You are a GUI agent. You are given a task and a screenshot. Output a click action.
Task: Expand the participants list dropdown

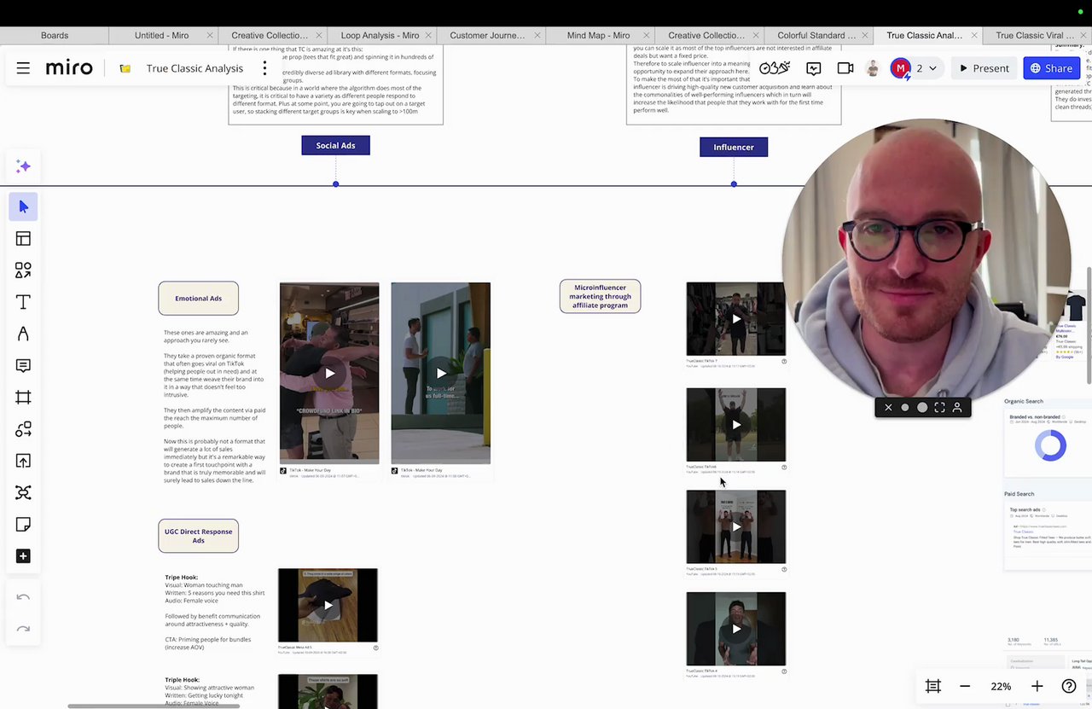[x=932, y=68]
